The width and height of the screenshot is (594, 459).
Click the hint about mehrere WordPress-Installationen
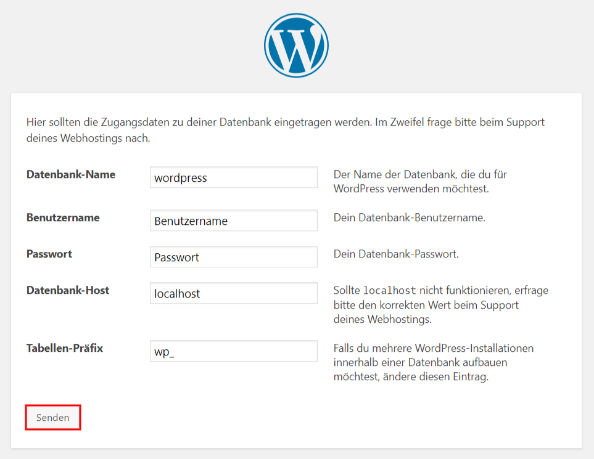(x=434, y=362)
